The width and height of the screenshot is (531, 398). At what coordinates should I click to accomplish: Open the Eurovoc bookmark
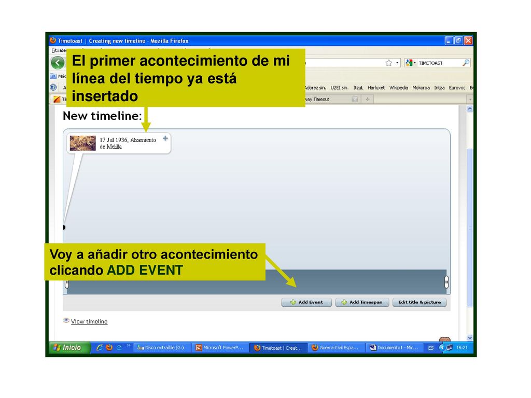click(457, 88)
